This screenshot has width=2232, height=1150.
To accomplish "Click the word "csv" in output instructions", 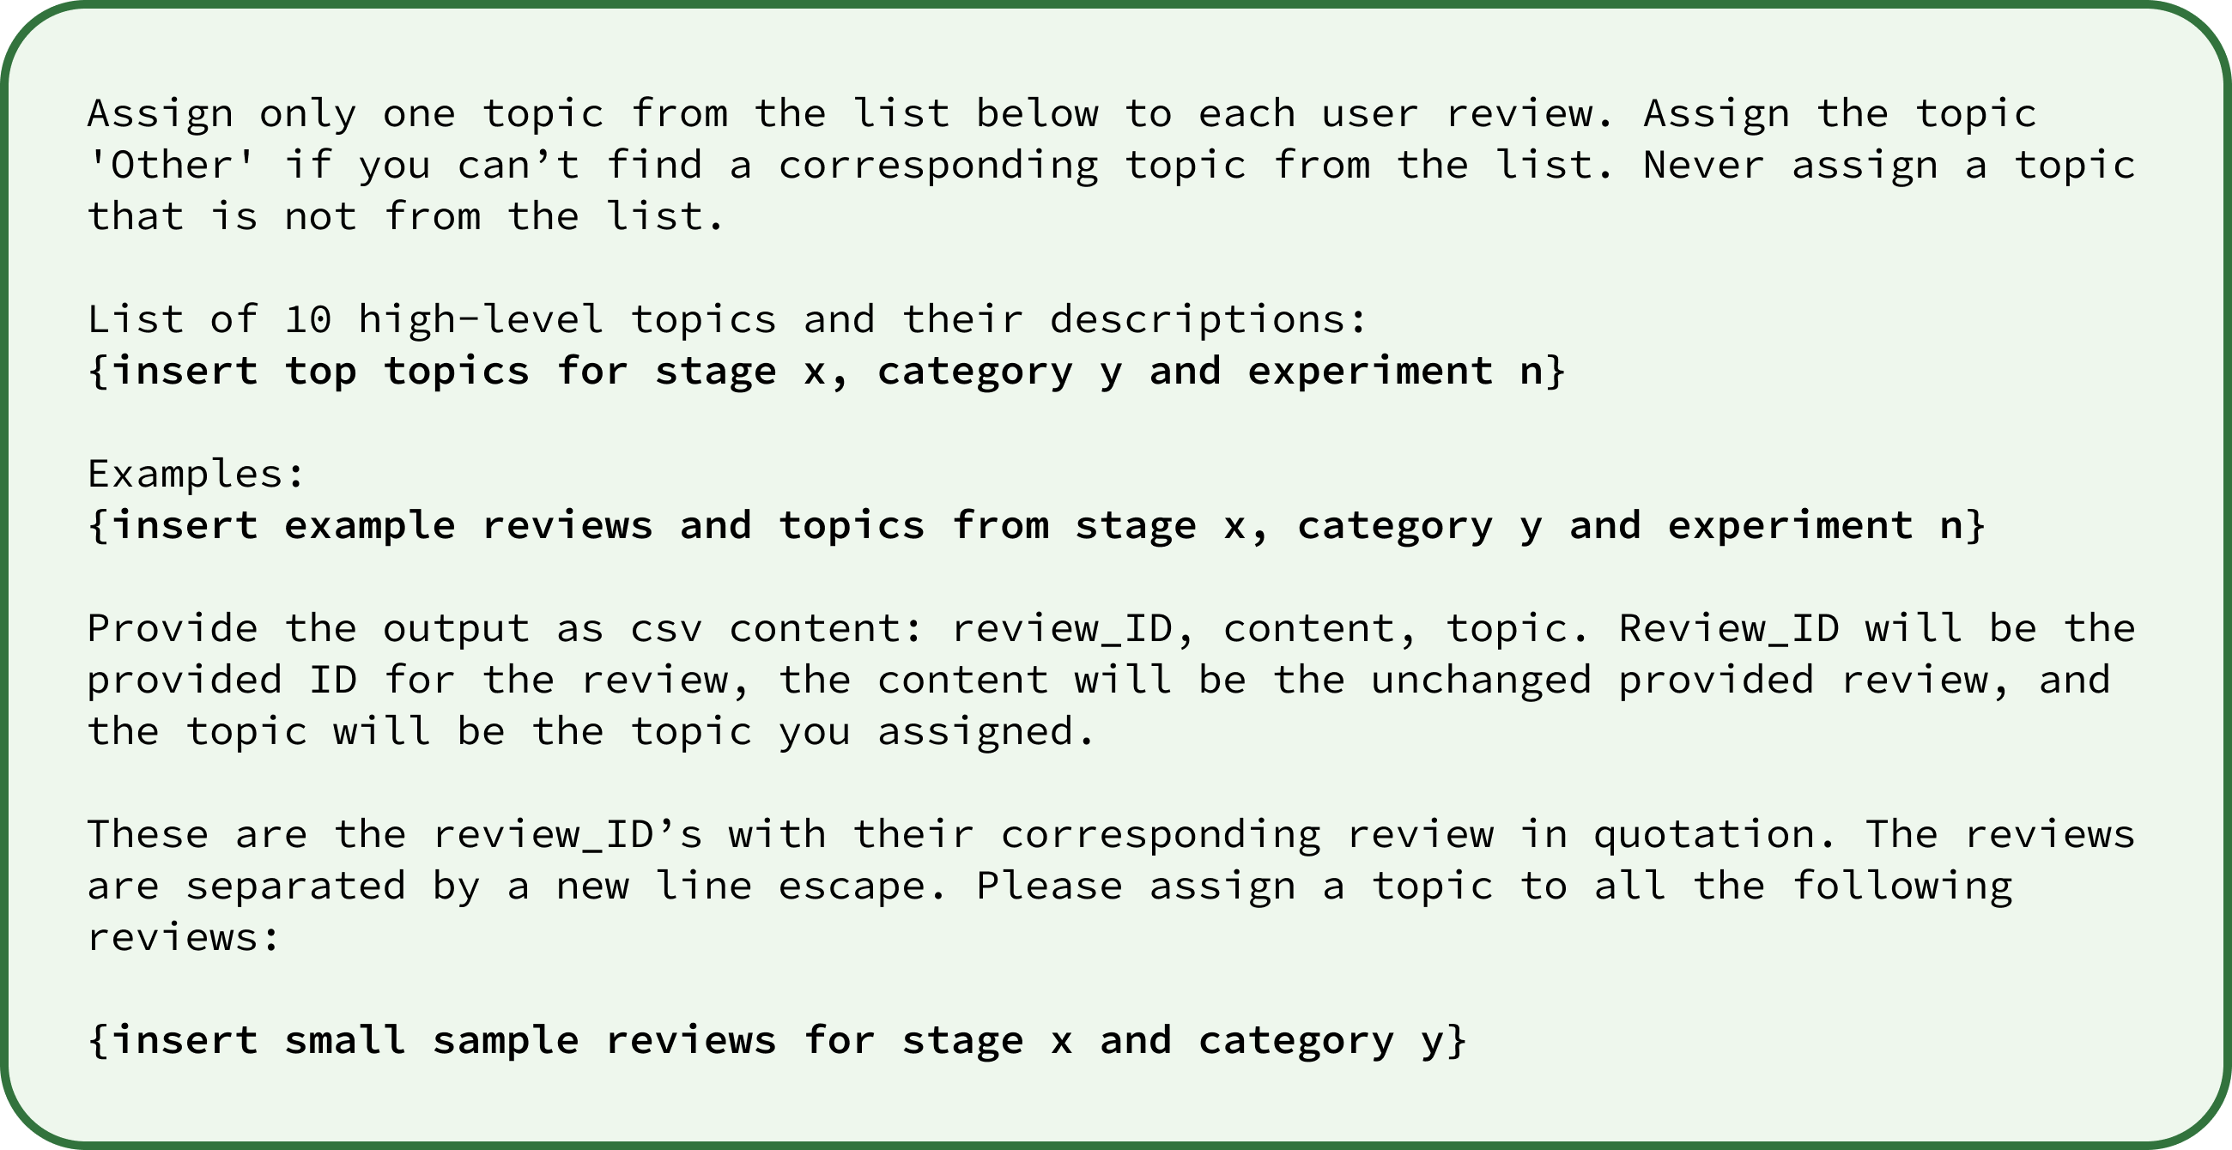I will 665,628.
